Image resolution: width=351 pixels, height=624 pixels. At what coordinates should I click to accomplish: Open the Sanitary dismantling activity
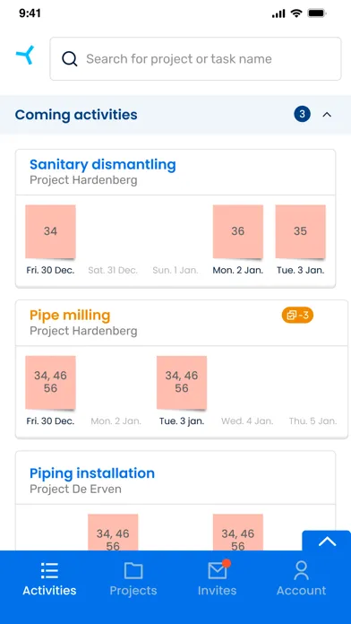[103, 164]
